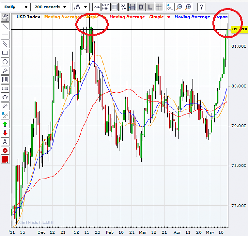Screen dimensions: 248x236
Task: Click the USD Index legend label
Action: (29, 17)
